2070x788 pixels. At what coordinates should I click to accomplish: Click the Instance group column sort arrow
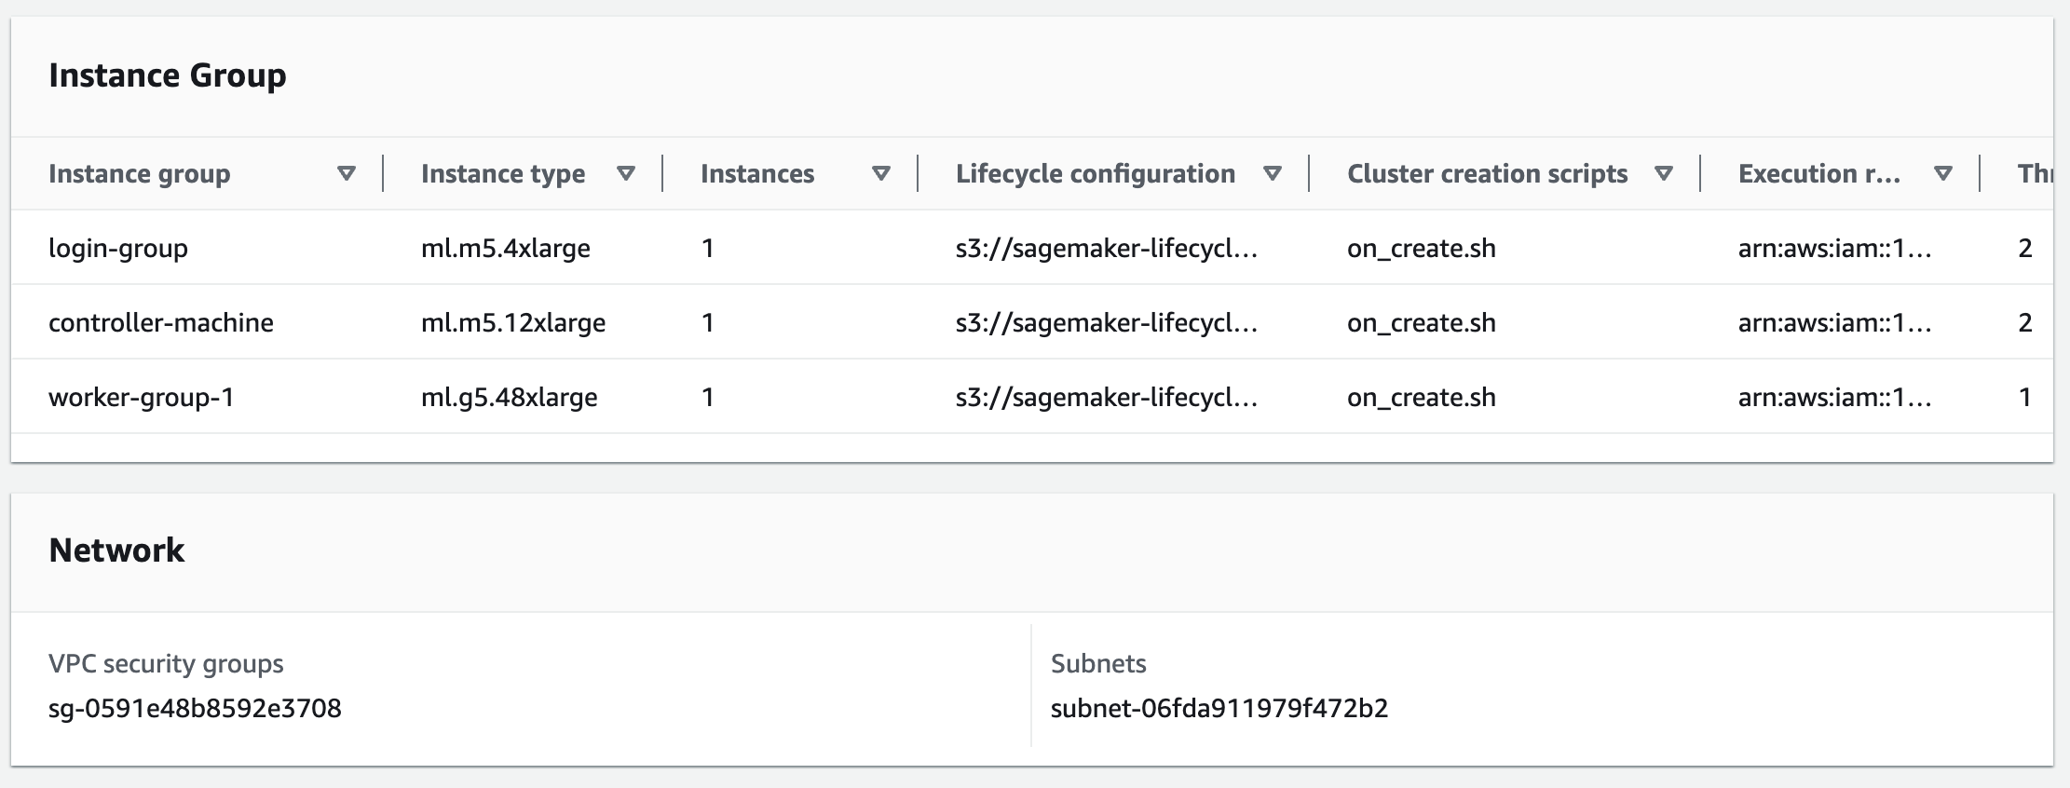[346, 173]
